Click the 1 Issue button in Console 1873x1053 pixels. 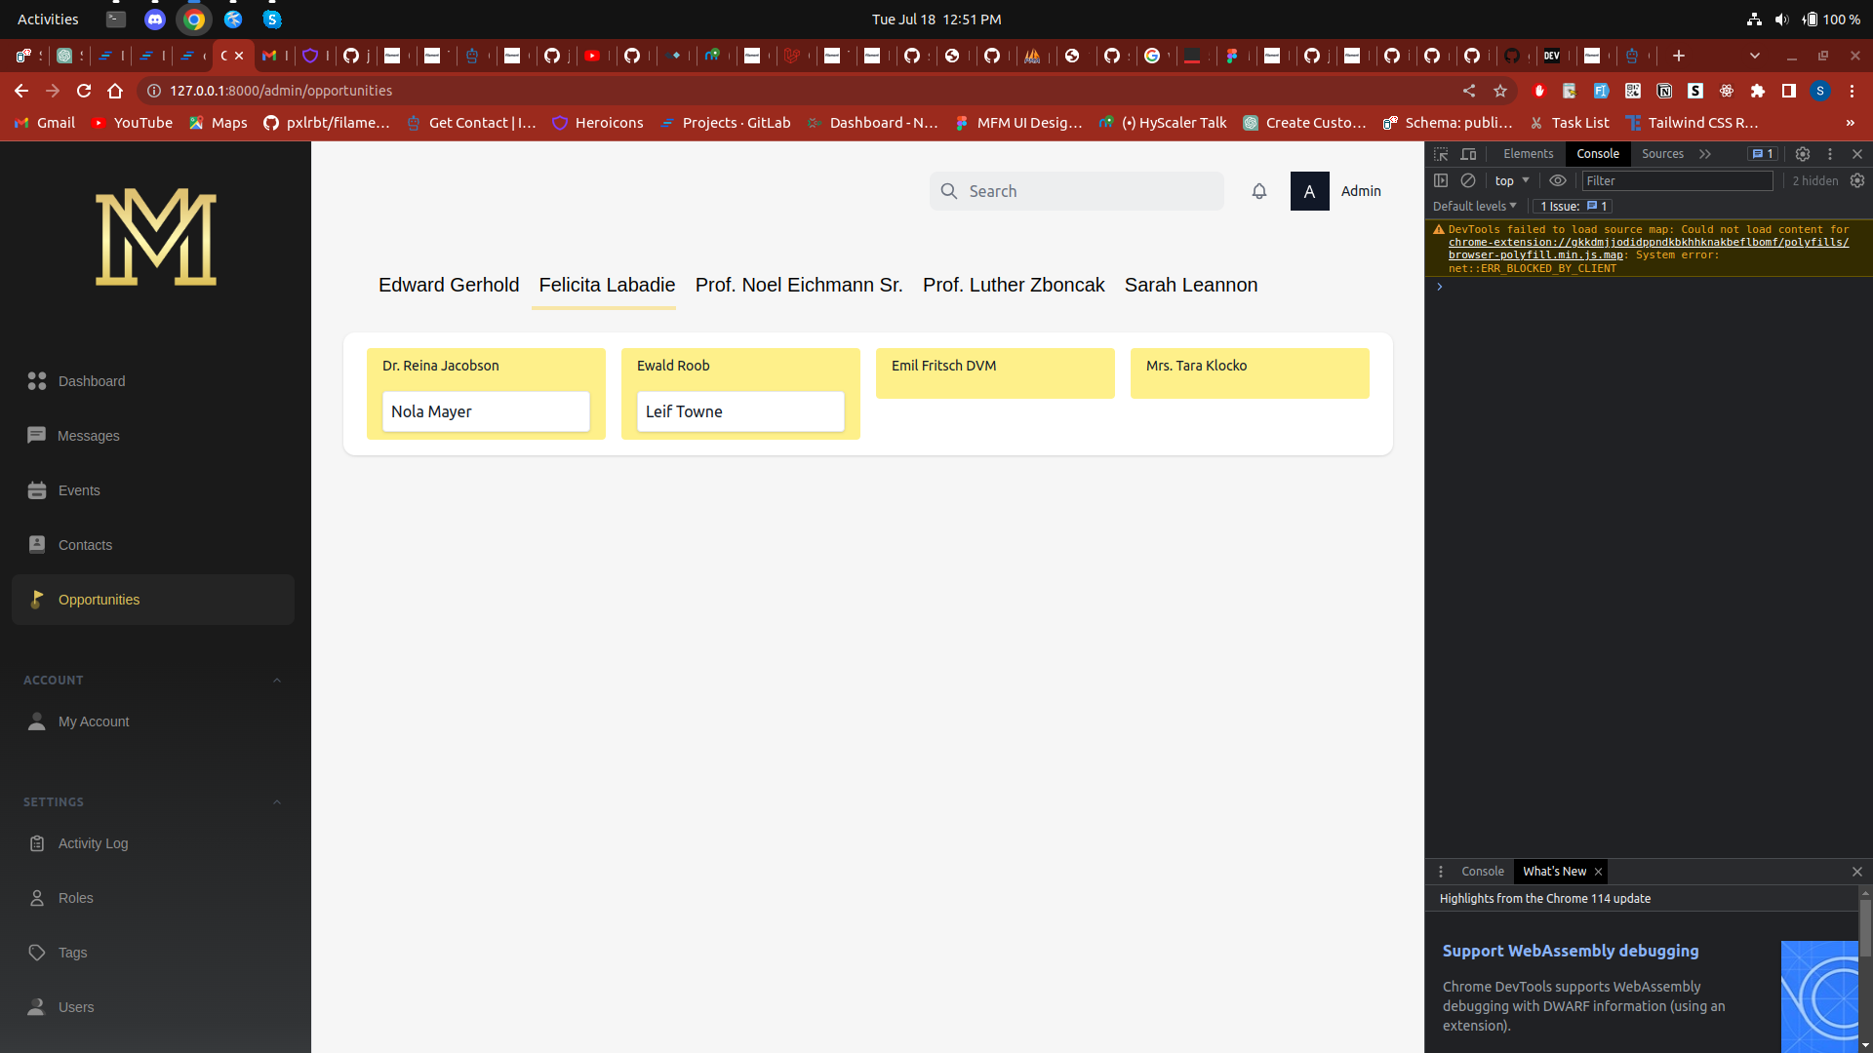(x=1573, y=206)
